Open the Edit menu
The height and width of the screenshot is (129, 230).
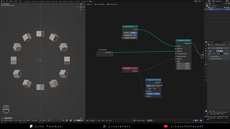[x=7, y=1]
